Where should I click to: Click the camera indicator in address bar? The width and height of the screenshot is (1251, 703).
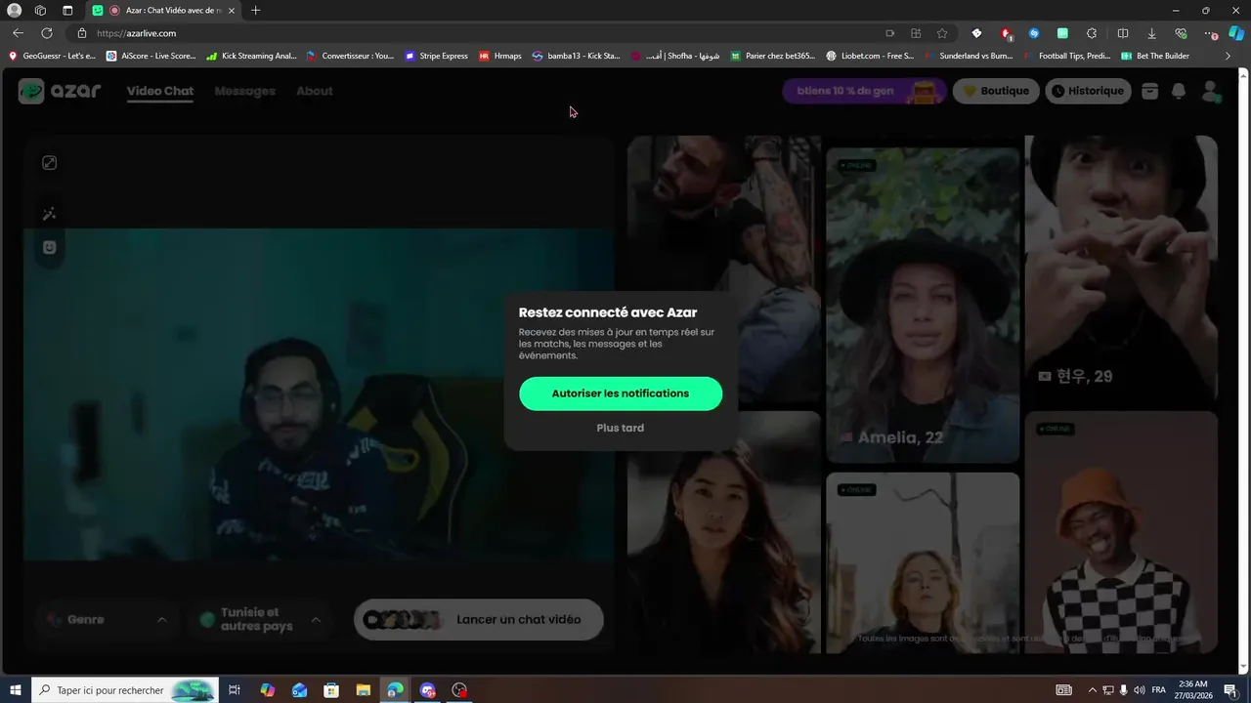pyautogui.click(x=889, y=33)
